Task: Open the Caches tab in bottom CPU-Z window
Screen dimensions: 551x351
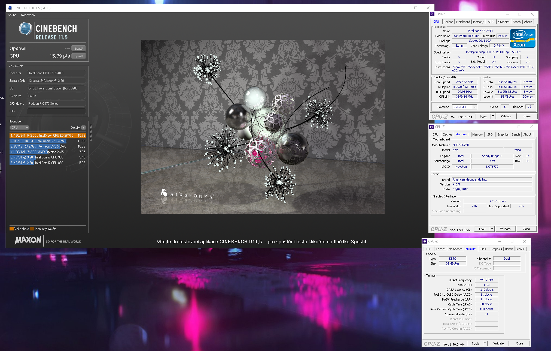Action: [440, 249]
